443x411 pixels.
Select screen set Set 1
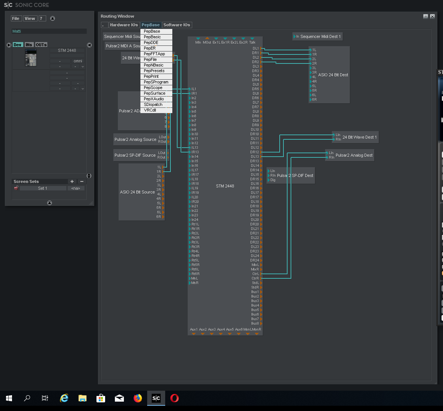(x=43, y=188)
